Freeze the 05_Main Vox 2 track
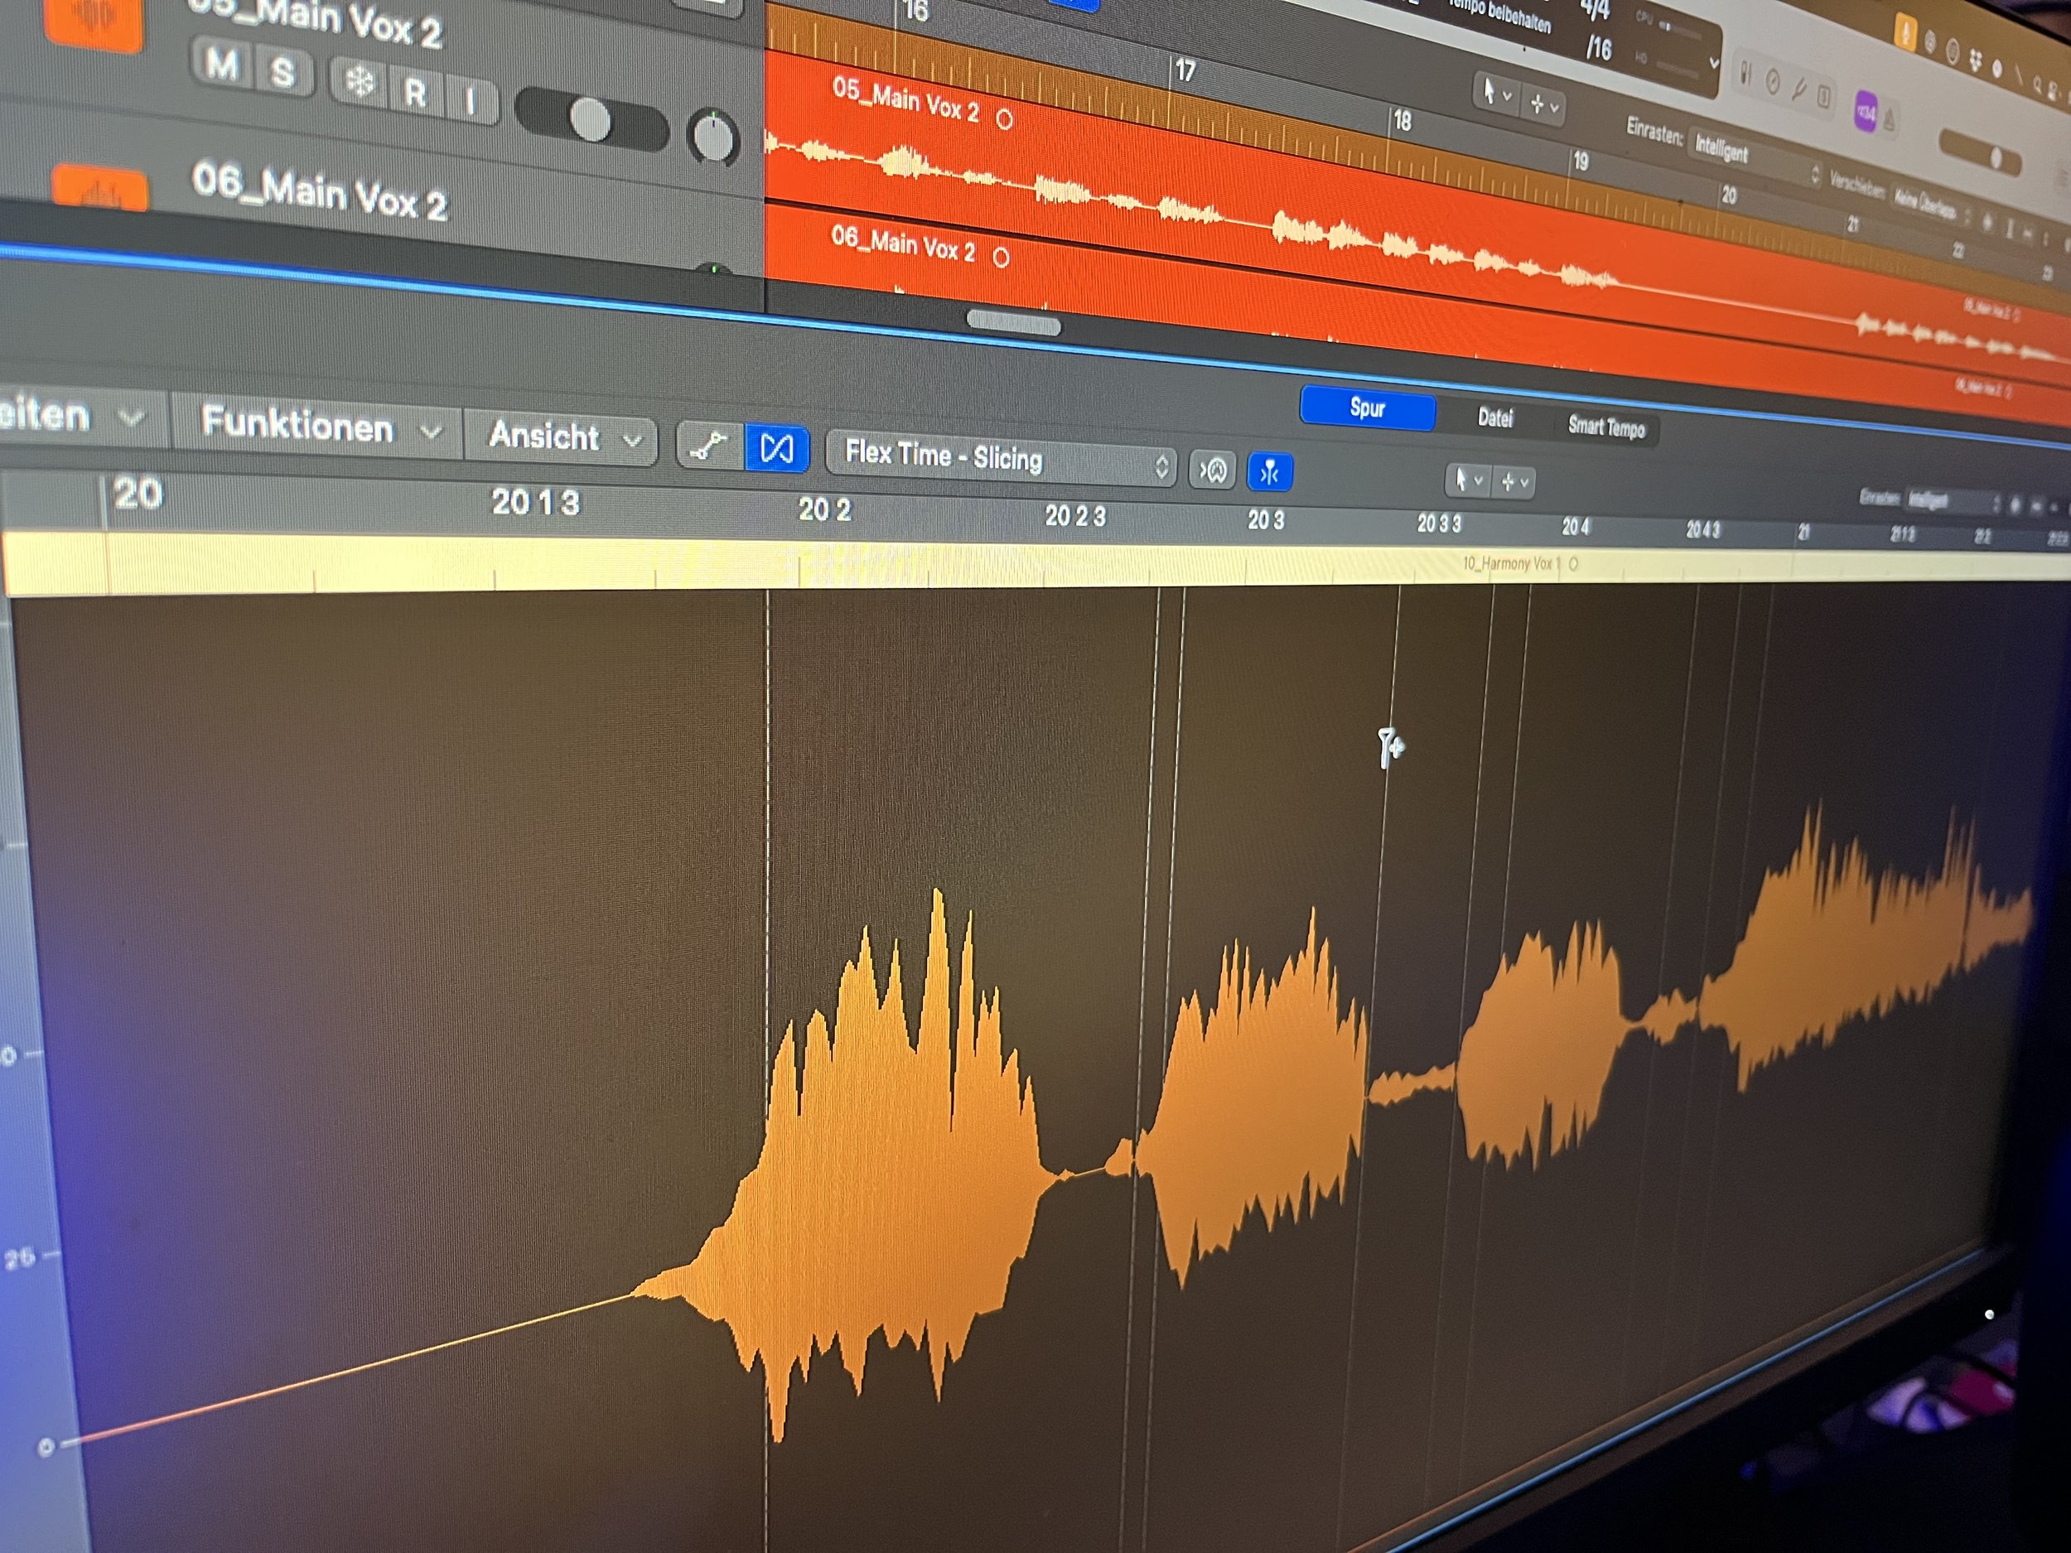Image resolution: width=2071 pixels, height=1553 pixels. pos(360,82)
